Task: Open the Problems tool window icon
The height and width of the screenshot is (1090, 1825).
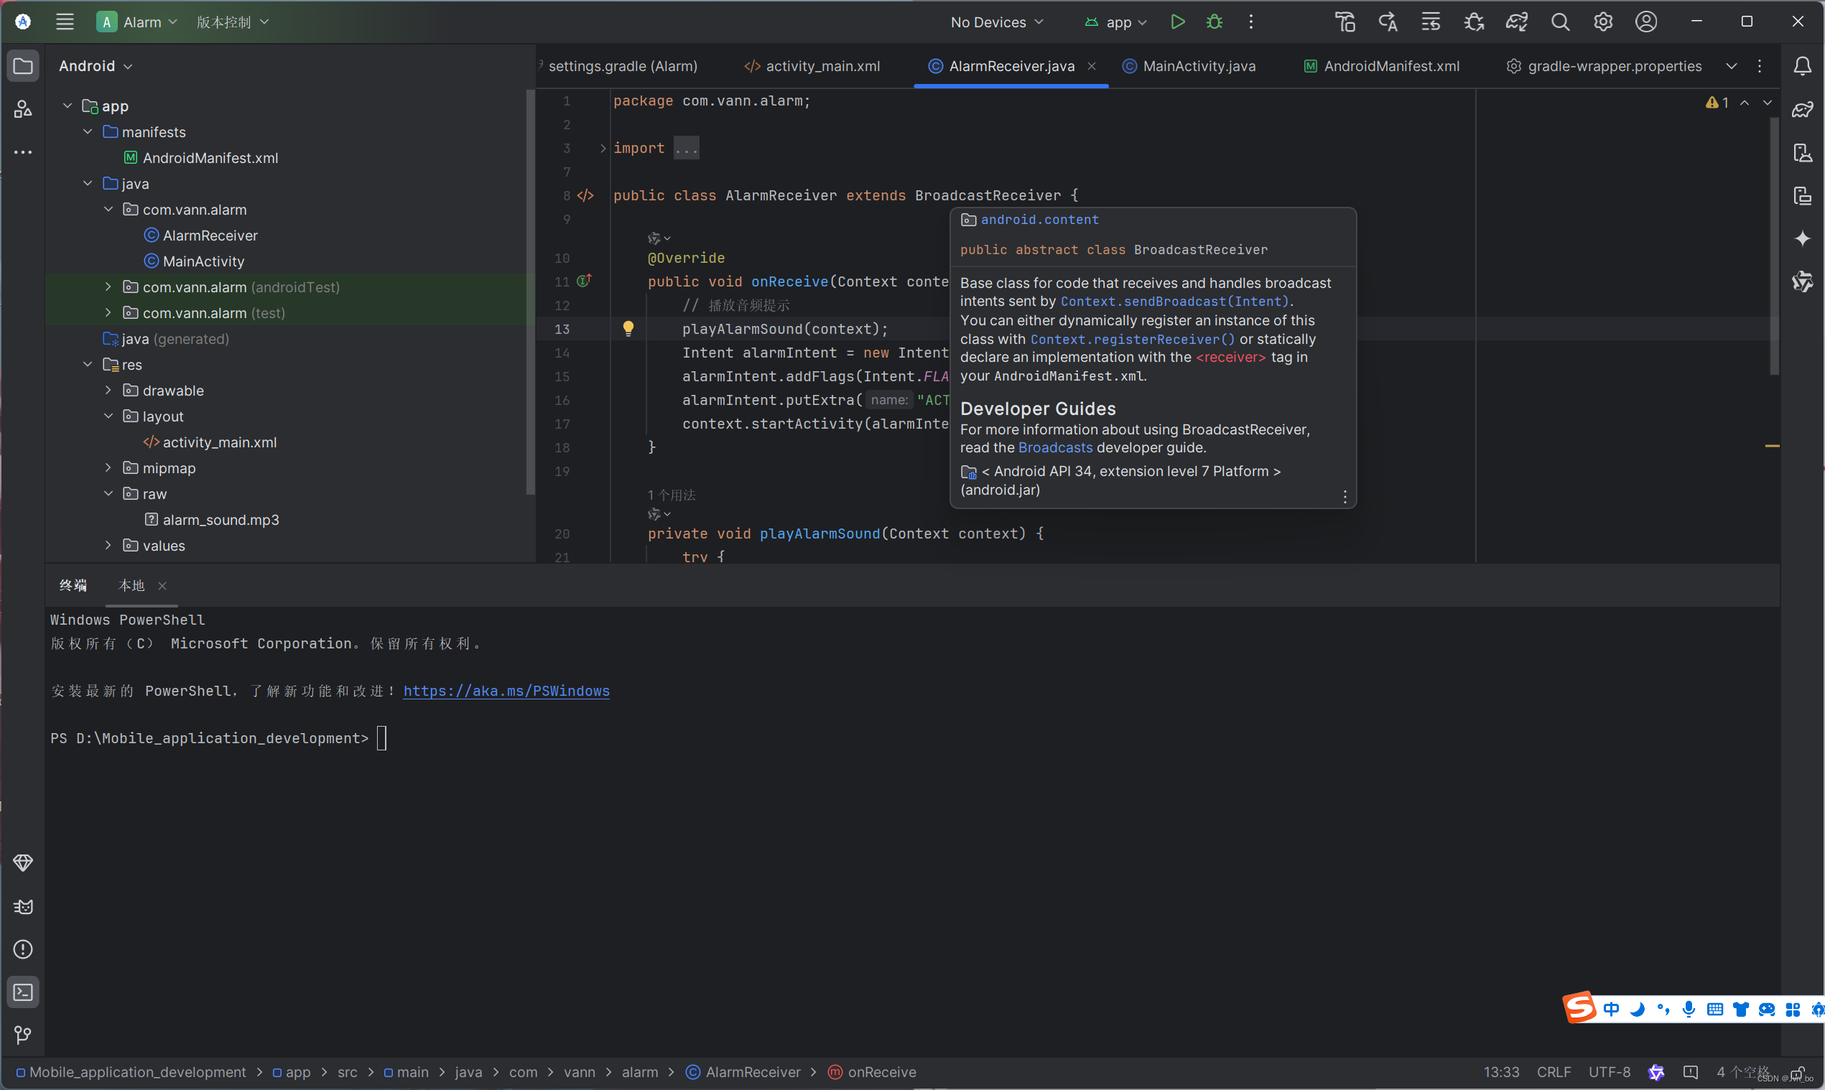Action: pyautogui.click(x=23, y=949)
